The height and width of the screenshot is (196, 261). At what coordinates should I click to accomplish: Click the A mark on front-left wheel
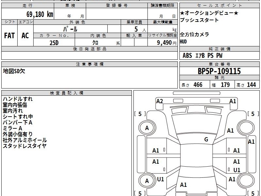tap(147, 128)
